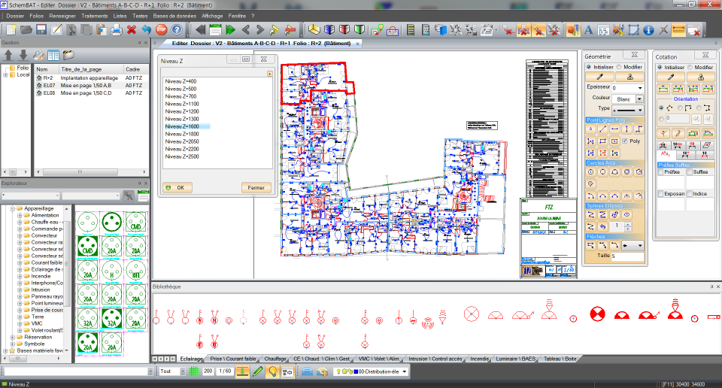Enable the Indice checkbox
This screenshot has height=388, width=722.
click(690, 194)
